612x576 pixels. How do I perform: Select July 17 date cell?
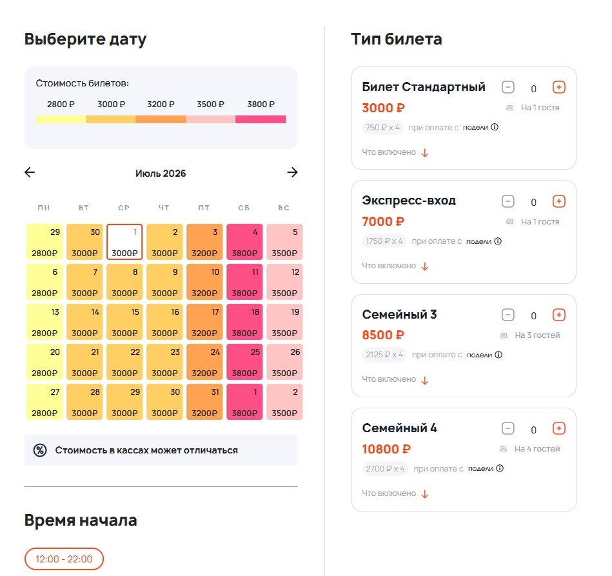(204, 322)
